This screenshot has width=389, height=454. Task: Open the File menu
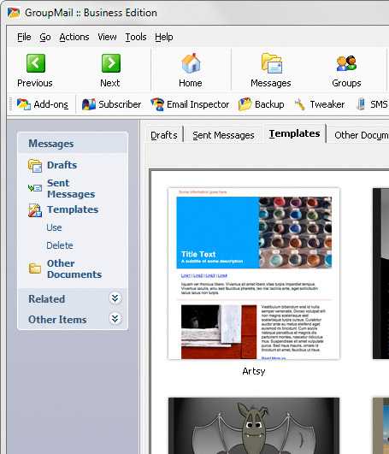(x=24, y=37)
